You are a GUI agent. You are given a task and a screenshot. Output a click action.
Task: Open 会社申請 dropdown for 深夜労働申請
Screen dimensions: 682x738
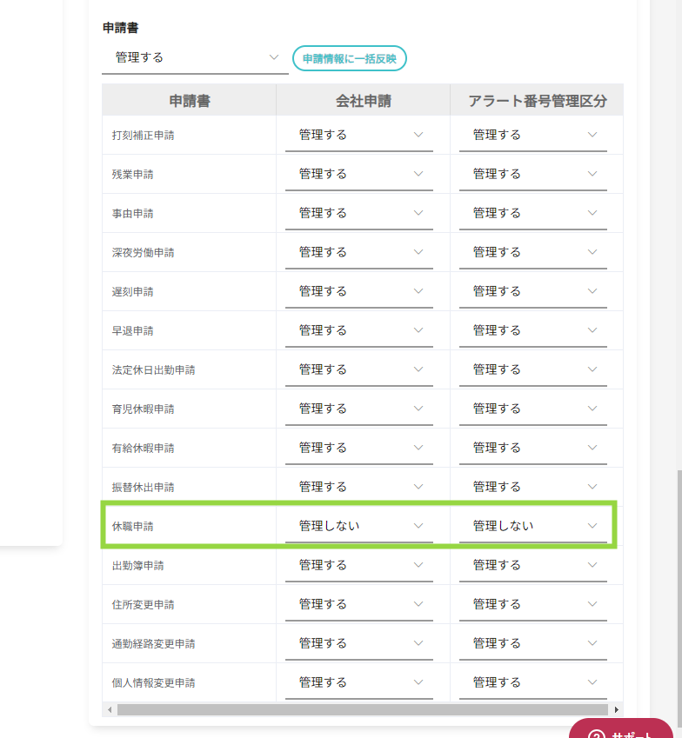(x=359, y=252)
